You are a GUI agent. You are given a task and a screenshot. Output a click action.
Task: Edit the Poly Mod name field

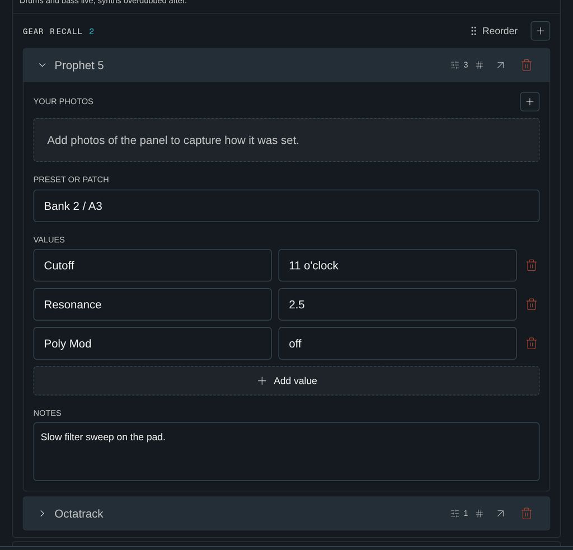coord(152,344)
